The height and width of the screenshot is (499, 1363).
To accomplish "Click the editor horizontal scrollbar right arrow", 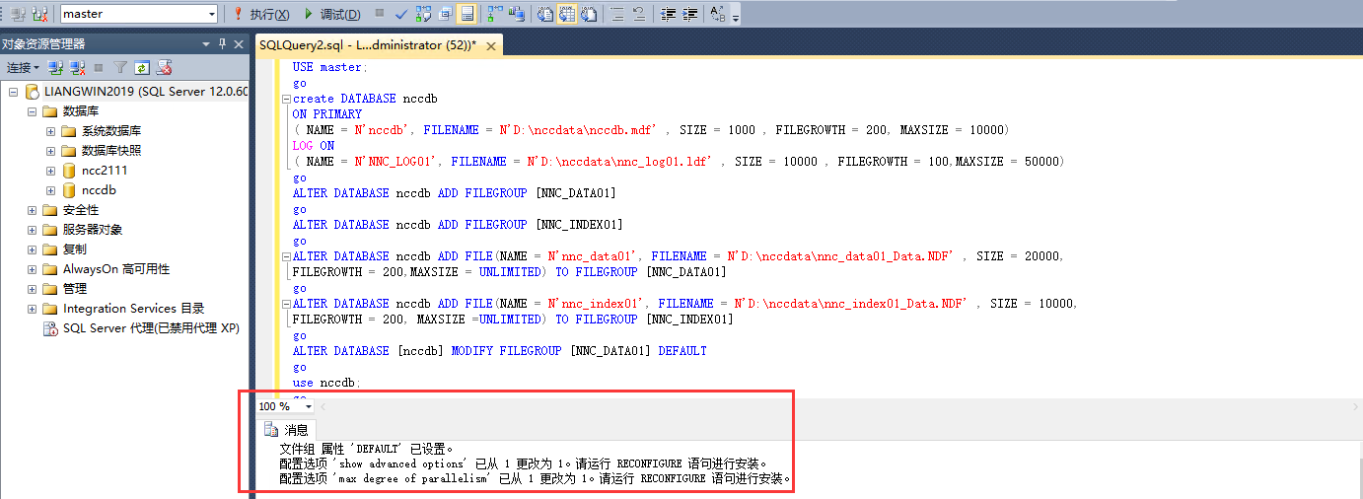I will (1354, 406).
